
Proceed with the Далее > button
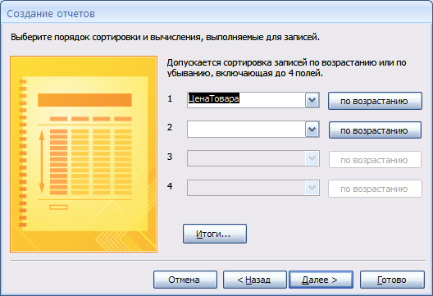321,280
